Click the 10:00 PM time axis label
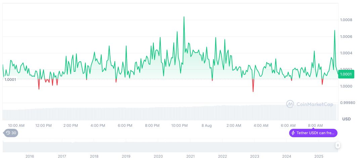360x160 pixels. (x=179, y=125)
